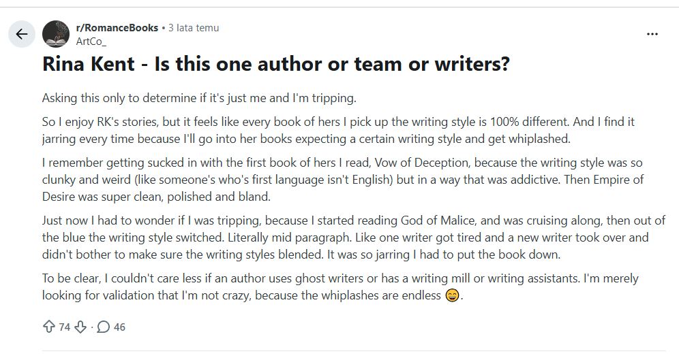Click the 74 vote score
This screenshot has height=360, width=679.
point(65,327)
